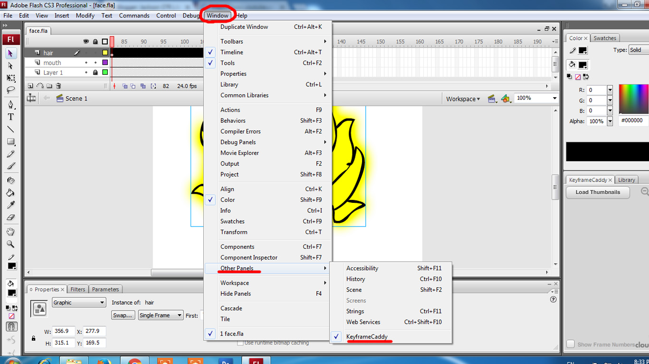This screenshot has width=649, height=364.
Task: Switch to the Swatches tab
Action: point(605,38)
